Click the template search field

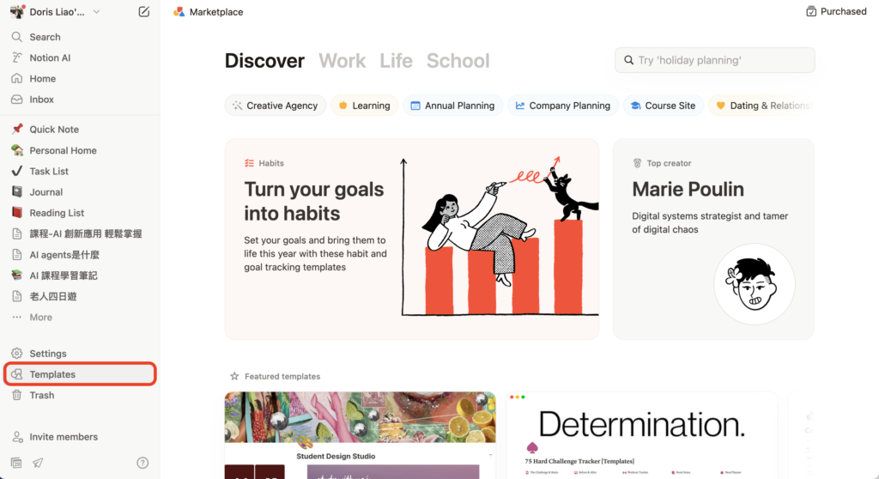[x=715, y=60]
